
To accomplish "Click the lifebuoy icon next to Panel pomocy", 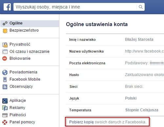I will point(5,122).
